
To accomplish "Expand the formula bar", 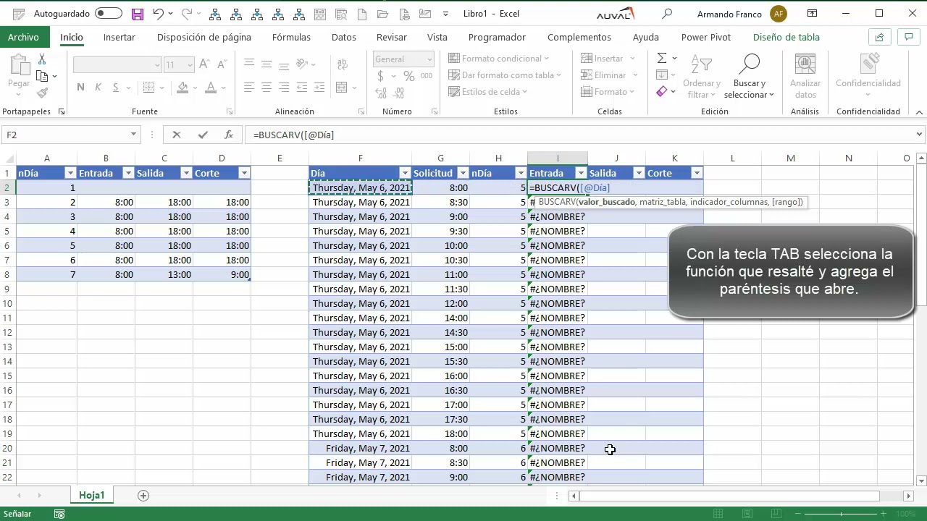I will 919,135.
